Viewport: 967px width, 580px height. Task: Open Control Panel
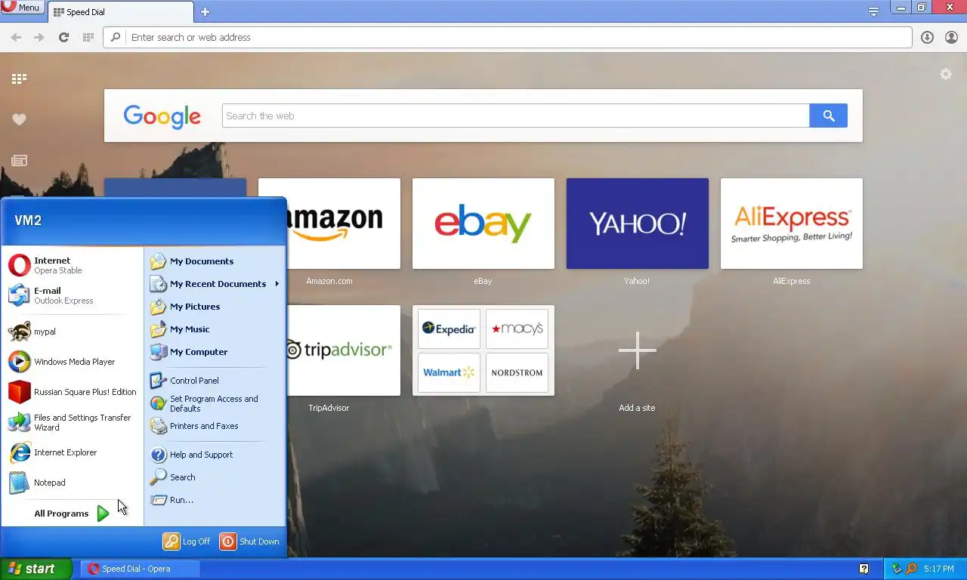coord(215,381)
